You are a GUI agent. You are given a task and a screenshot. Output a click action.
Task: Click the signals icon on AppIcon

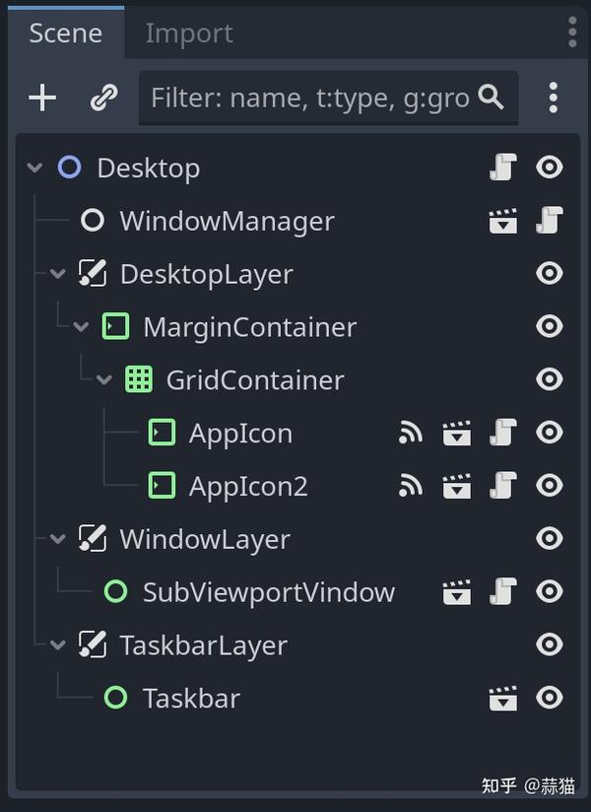(x=411, y=433)
